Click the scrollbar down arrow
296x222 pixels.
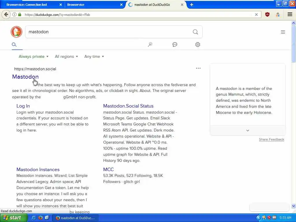pyautogui.click(x=293, y=206)
